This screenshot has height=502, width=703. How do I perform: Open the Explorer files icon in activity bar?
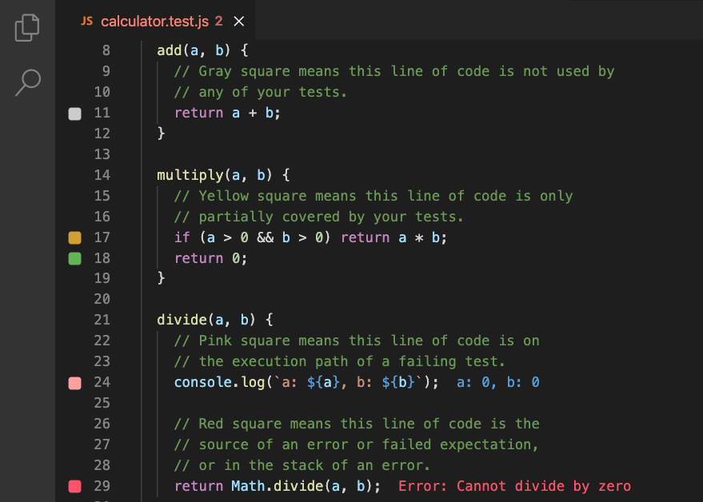(27, 27)
